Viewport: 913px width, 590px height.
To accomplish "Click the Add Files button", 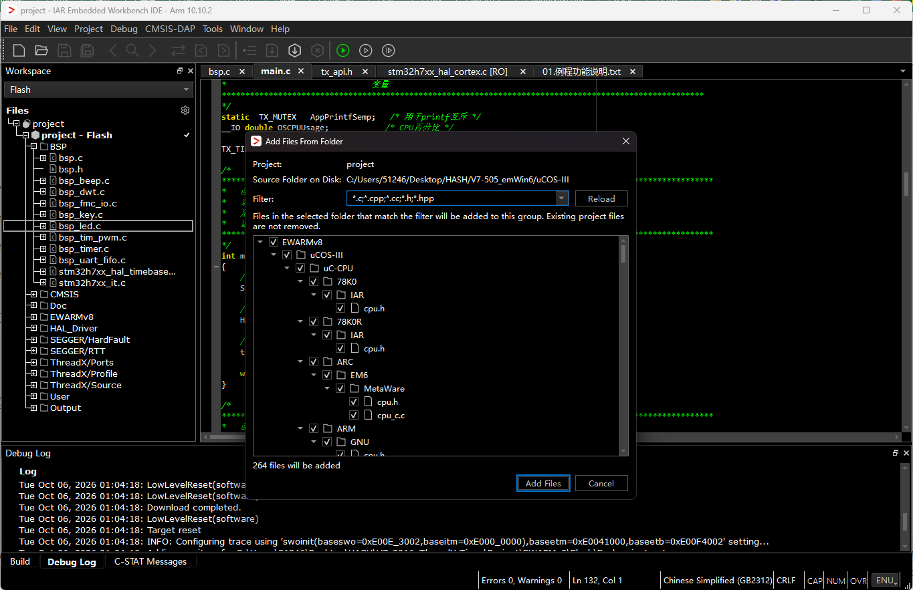I will coord(543,484).
